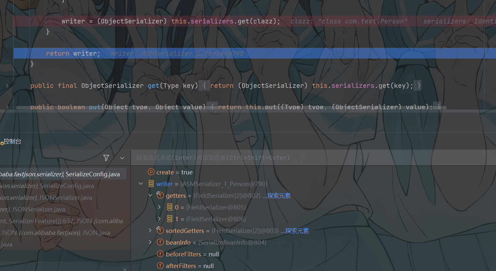Screen dimensions: 496x271
Task: Expand the sortedGetters field node
Action: point(150,231)
